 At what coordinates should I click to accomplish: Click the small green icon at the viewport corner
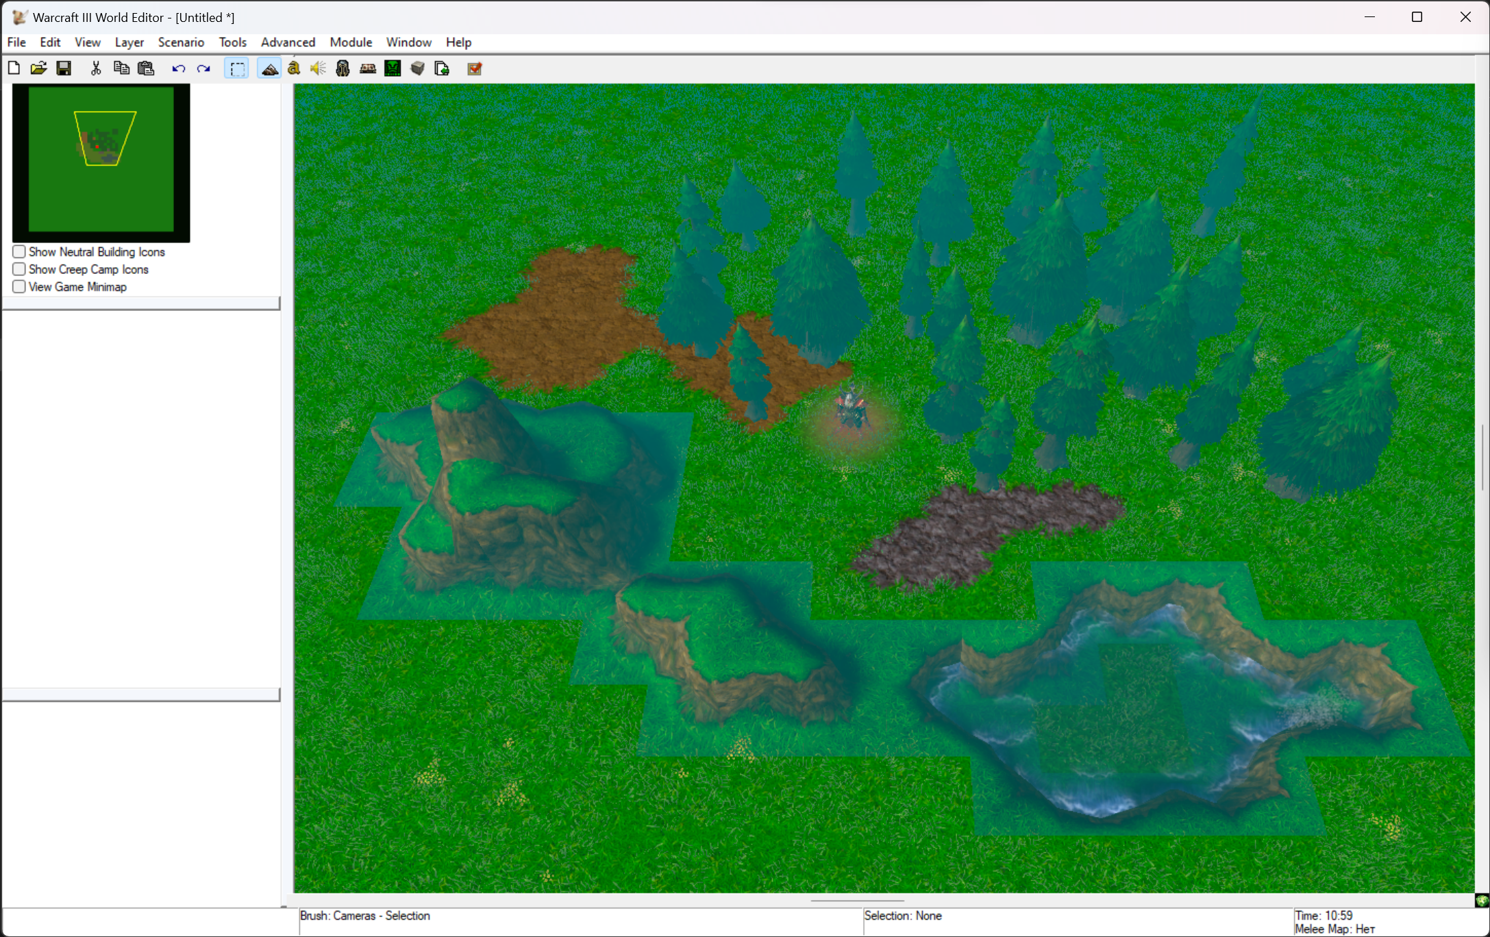1482,901
